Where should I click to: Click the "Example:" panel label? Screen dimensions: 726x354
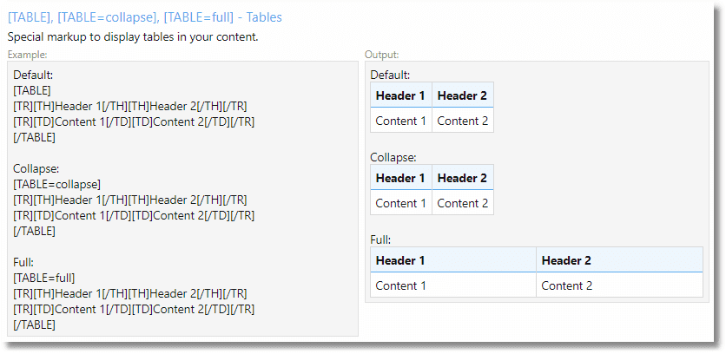click(x=27, y=55)
